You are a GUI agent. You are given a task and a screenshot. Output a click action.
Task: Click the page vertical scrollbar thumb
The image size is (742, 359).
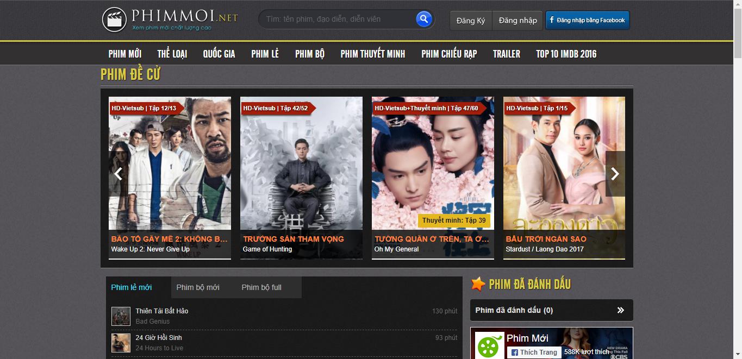click(x=738, y=33)
